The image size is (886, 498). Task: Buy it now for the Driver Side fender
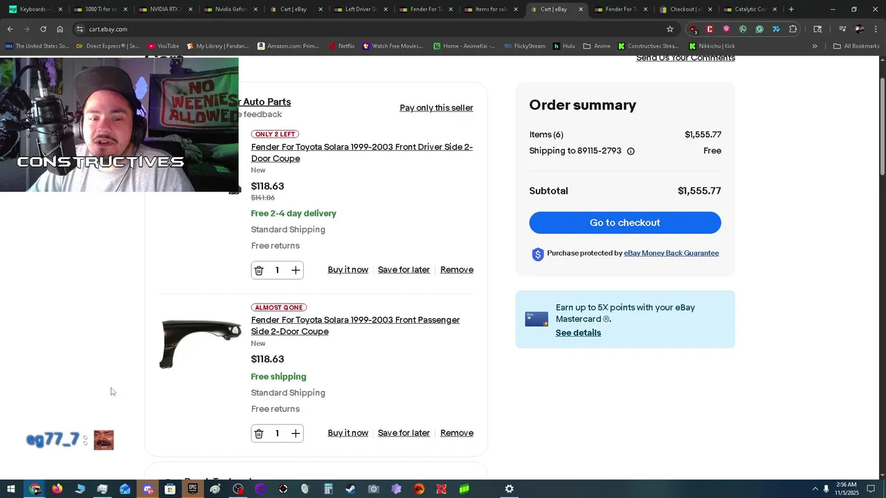click(348, 270)
